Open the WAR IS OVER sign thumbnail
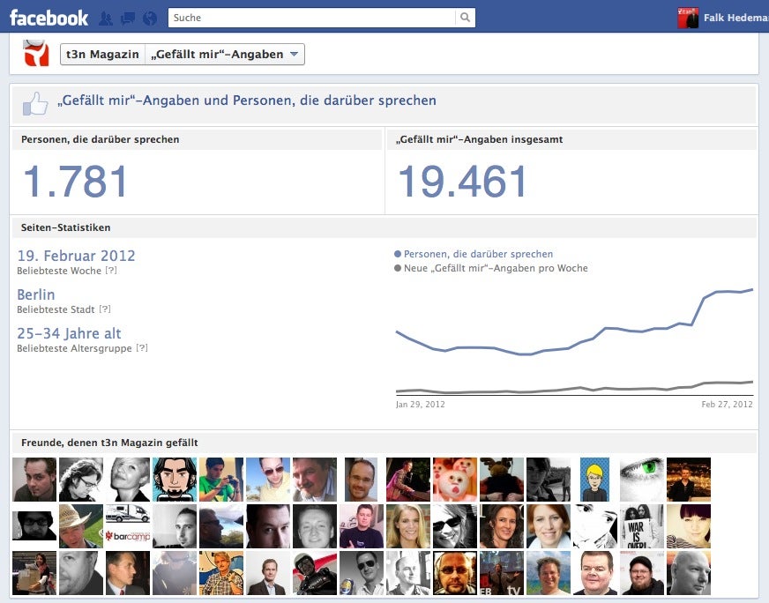This screenshot has width=769, height=603. coord(642,526)
